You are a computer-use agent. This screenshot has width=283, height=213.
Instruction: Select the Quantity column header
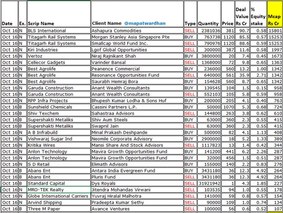coord(209,14)
